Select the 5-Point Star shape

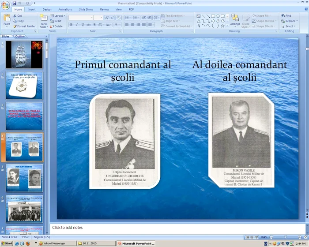222,26
